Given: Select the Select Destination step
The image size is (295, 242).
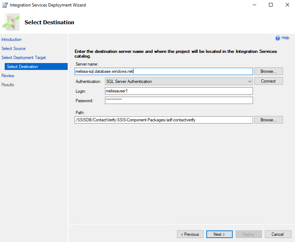Looking at the screenshot, I should click(36, 67).
